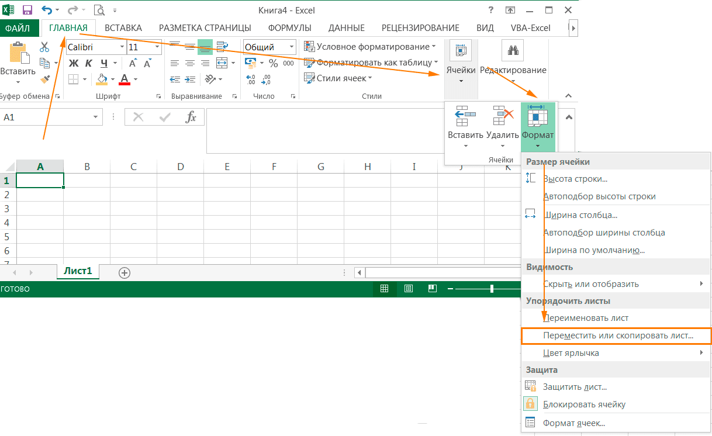The image size is (712, 436).
Task: Center cell text horizontally
Action: pyautogui.click(x=189, y=63)
